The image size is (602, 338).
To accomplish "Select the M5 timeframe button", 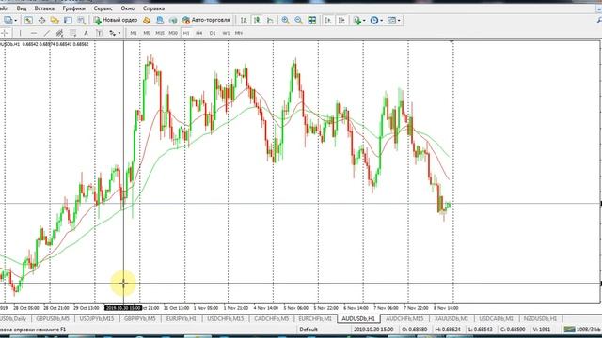I will pos(147,34).
